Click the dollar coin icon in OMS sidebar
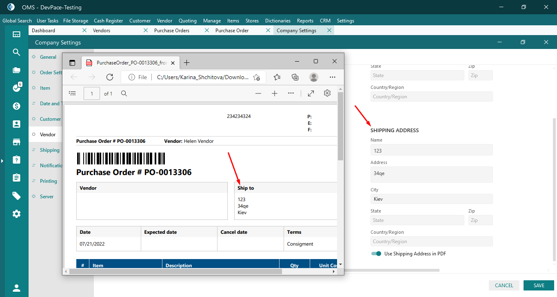 [x=16, y=106]
